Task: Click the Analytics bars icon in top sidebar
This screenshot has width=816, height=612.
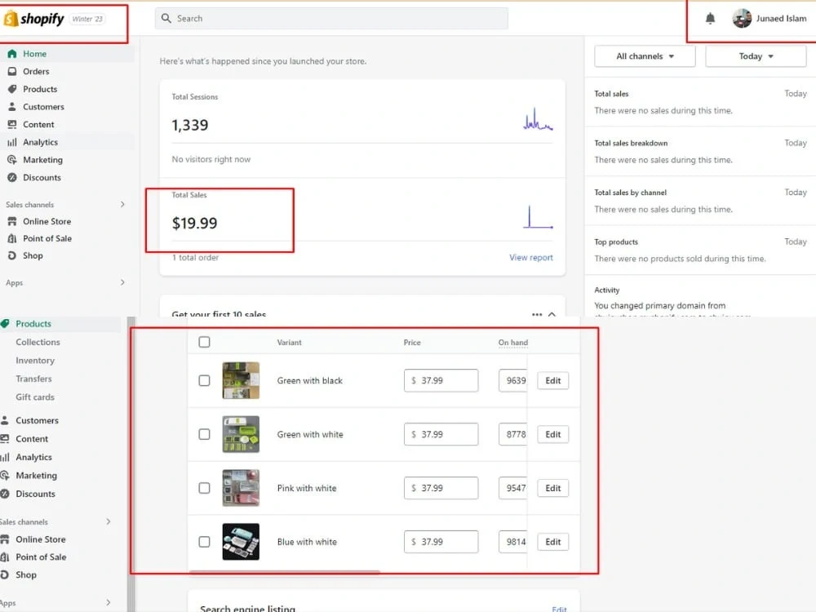Action: (x=12, y=142)
